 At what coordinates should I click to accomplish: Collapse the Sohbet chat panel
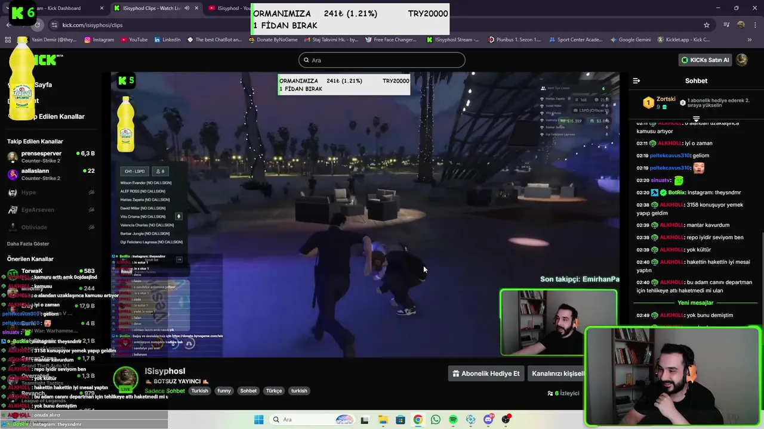point(636,80)
